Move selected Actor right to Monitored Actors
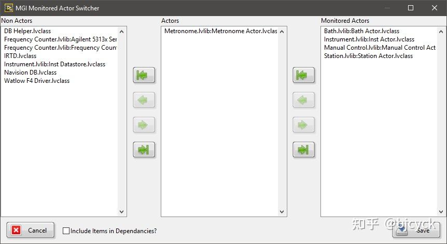This screenshot has height=244, width=447. coord(303,125)
